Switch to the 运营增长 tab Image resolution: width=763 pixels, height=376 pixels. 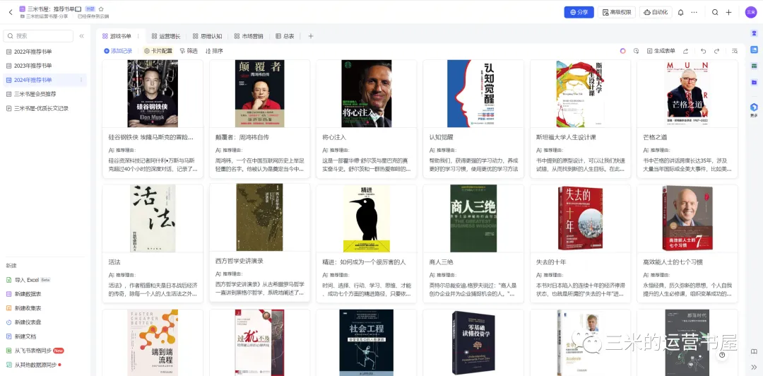[165, 36]
